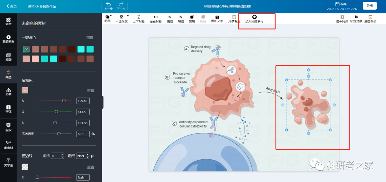
Task: Toggle 锁定对象 lock on selected object
Action: [x=356, y=17]
